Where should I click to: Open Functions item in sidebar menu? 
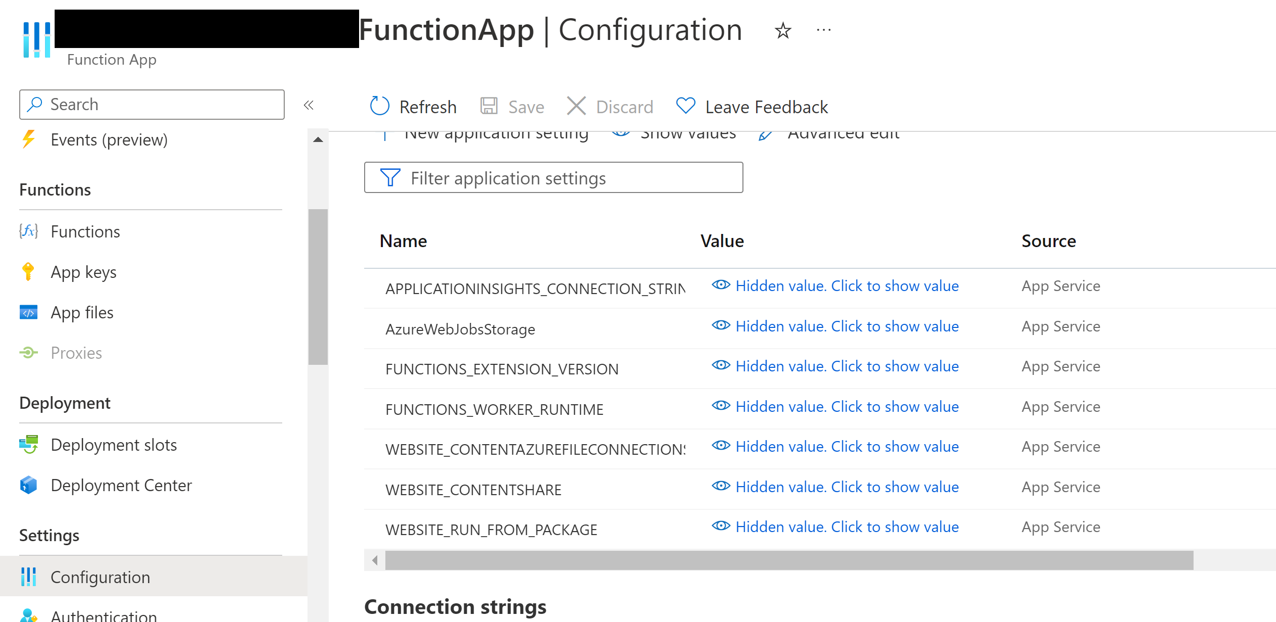click(x=85, y=232)
